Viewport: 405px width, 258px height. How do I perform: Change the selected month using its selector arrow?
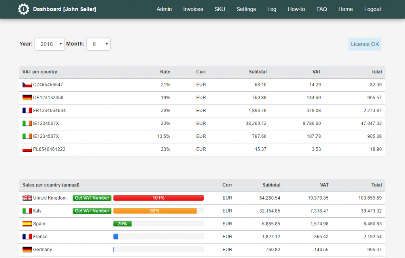tap(105, 44)
